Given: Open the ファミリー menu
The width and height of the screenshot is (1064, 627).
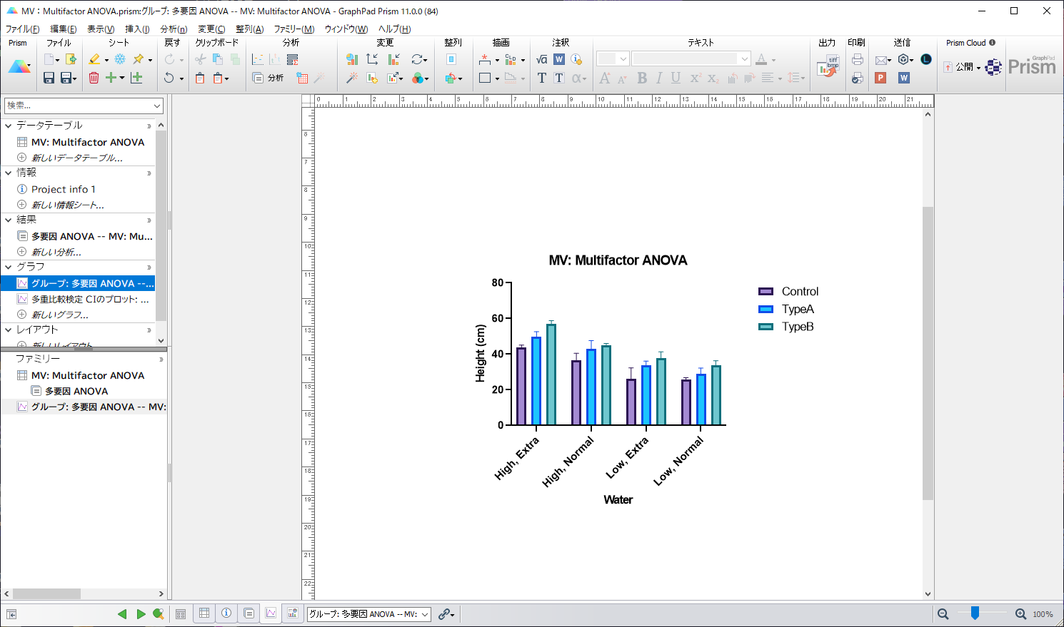Looking at the screenshot, I should click(293, 29).
